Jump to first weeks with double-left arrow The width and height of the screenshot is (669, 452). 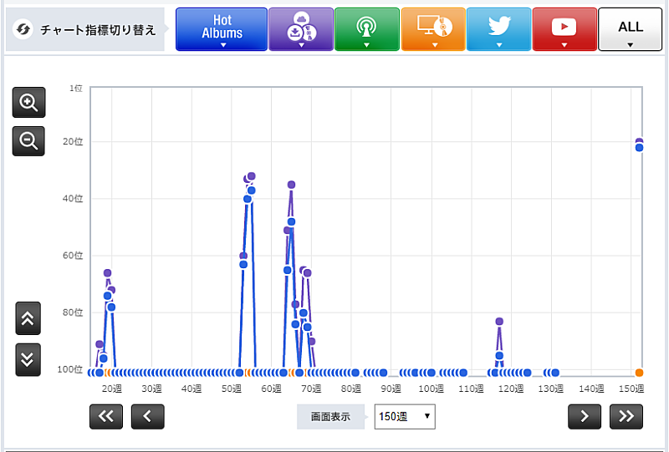pos(106,416)
